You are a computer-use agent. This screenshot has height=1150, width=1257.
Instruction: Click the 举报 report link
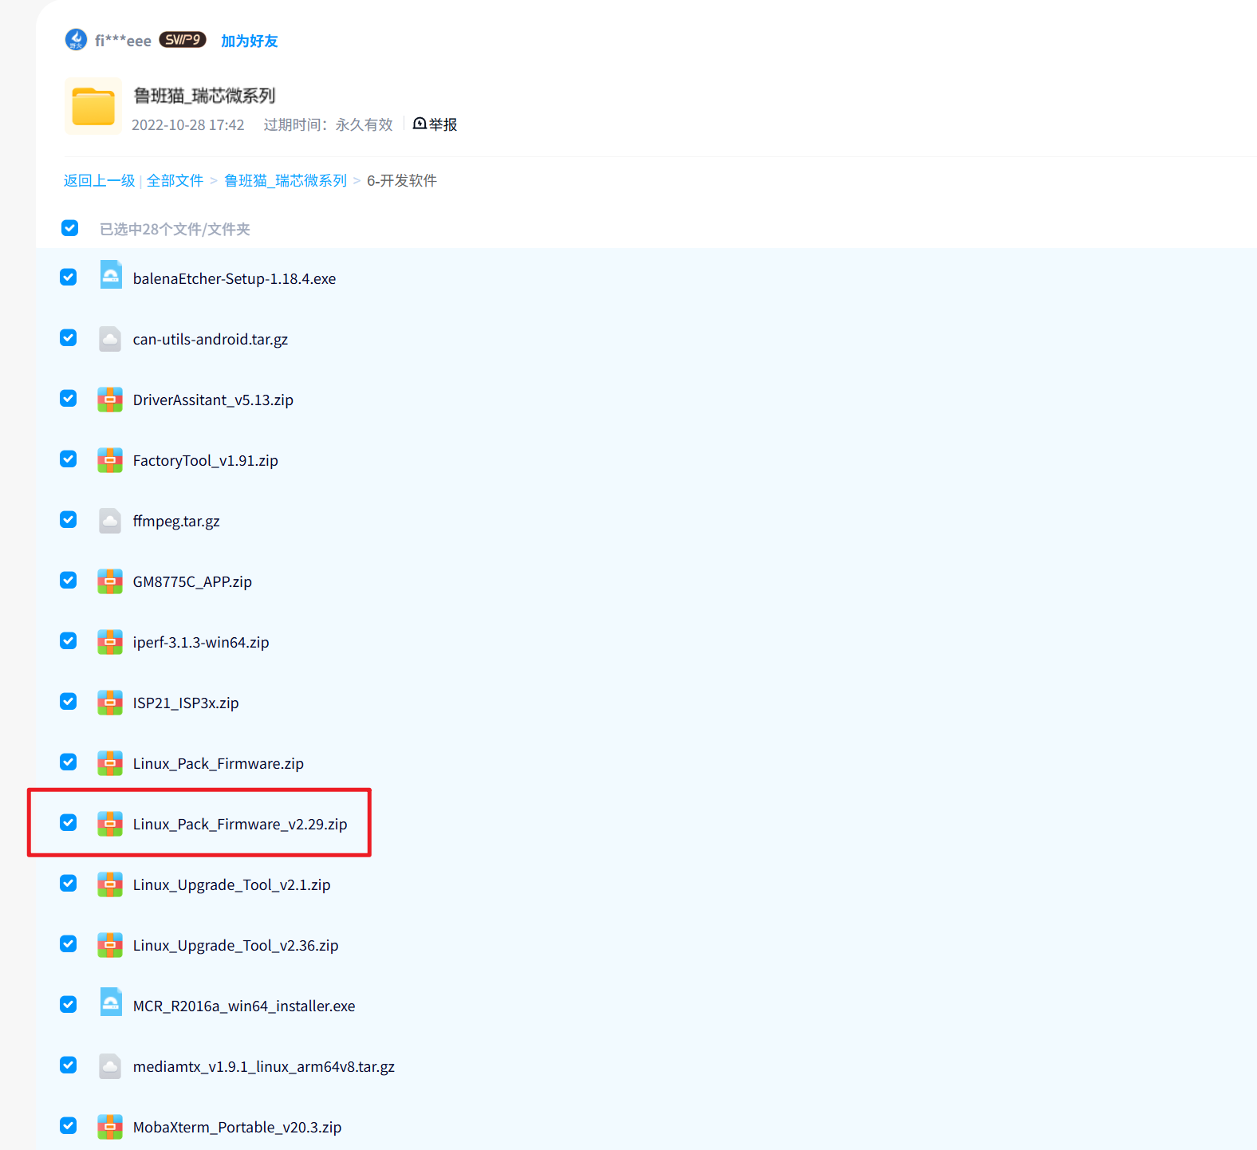(x=443, y=124)
